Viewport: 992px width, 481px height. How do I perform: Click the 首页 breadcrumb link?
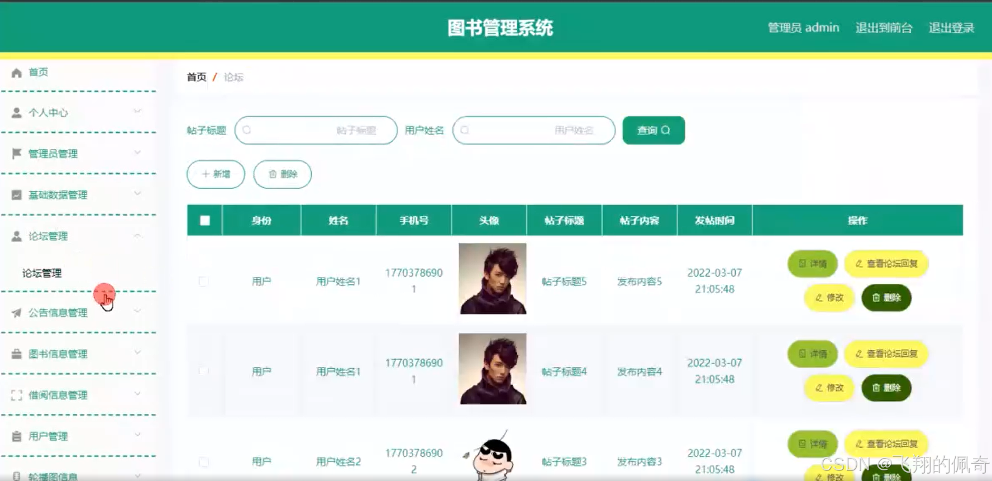(x=197, y=77)
